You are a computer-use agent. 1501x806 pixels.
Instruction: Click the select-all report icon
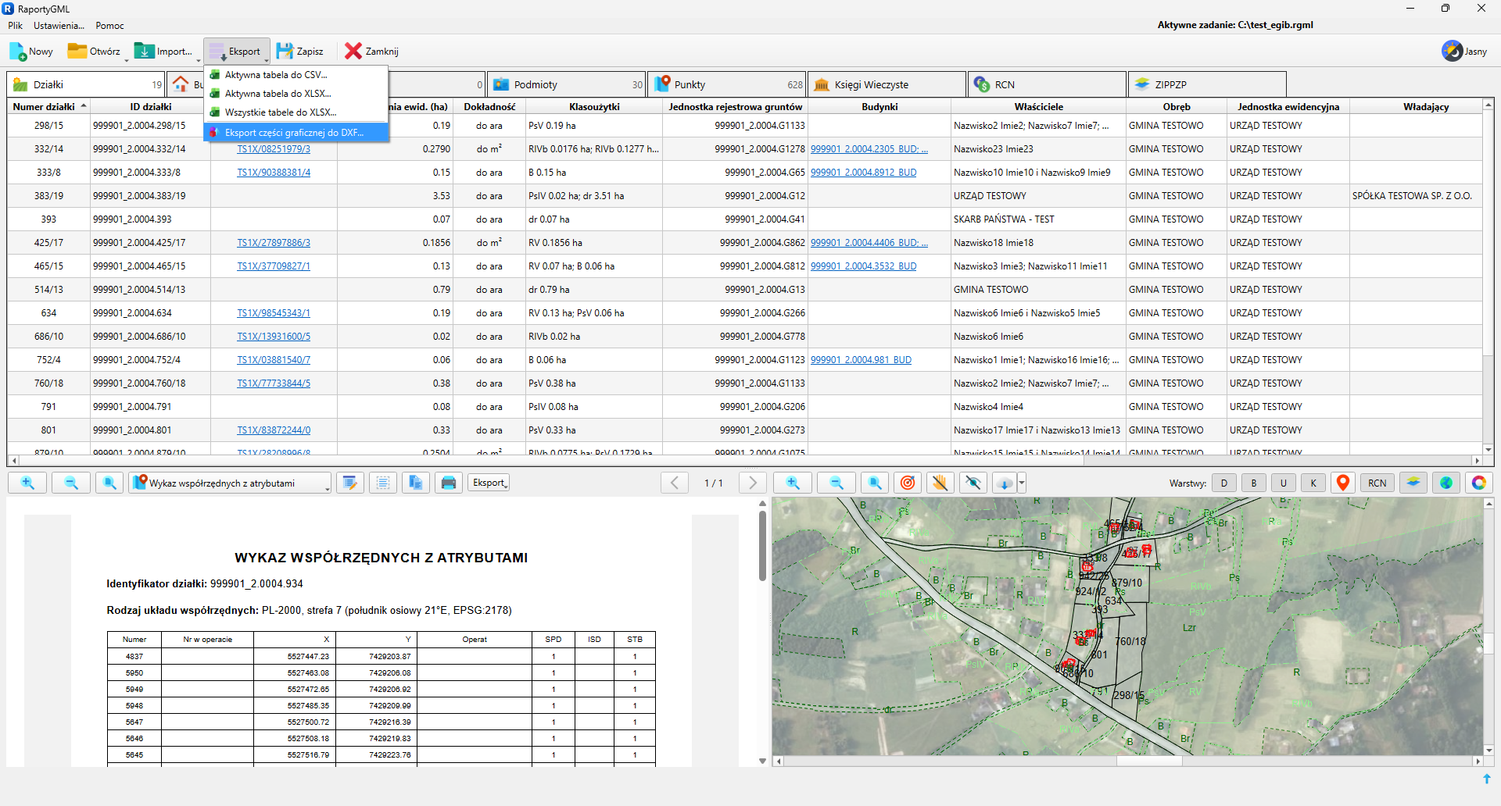click(x=383, y=483)
